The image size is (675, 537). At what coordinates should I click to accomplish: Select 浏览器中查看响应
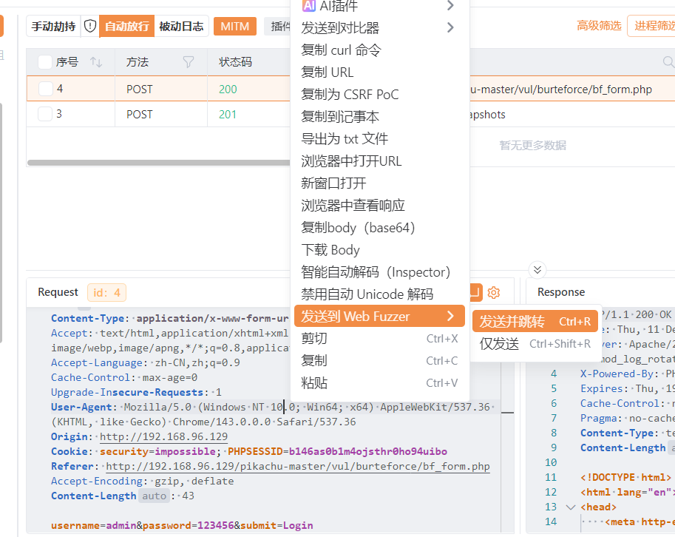tap(379, 206)
